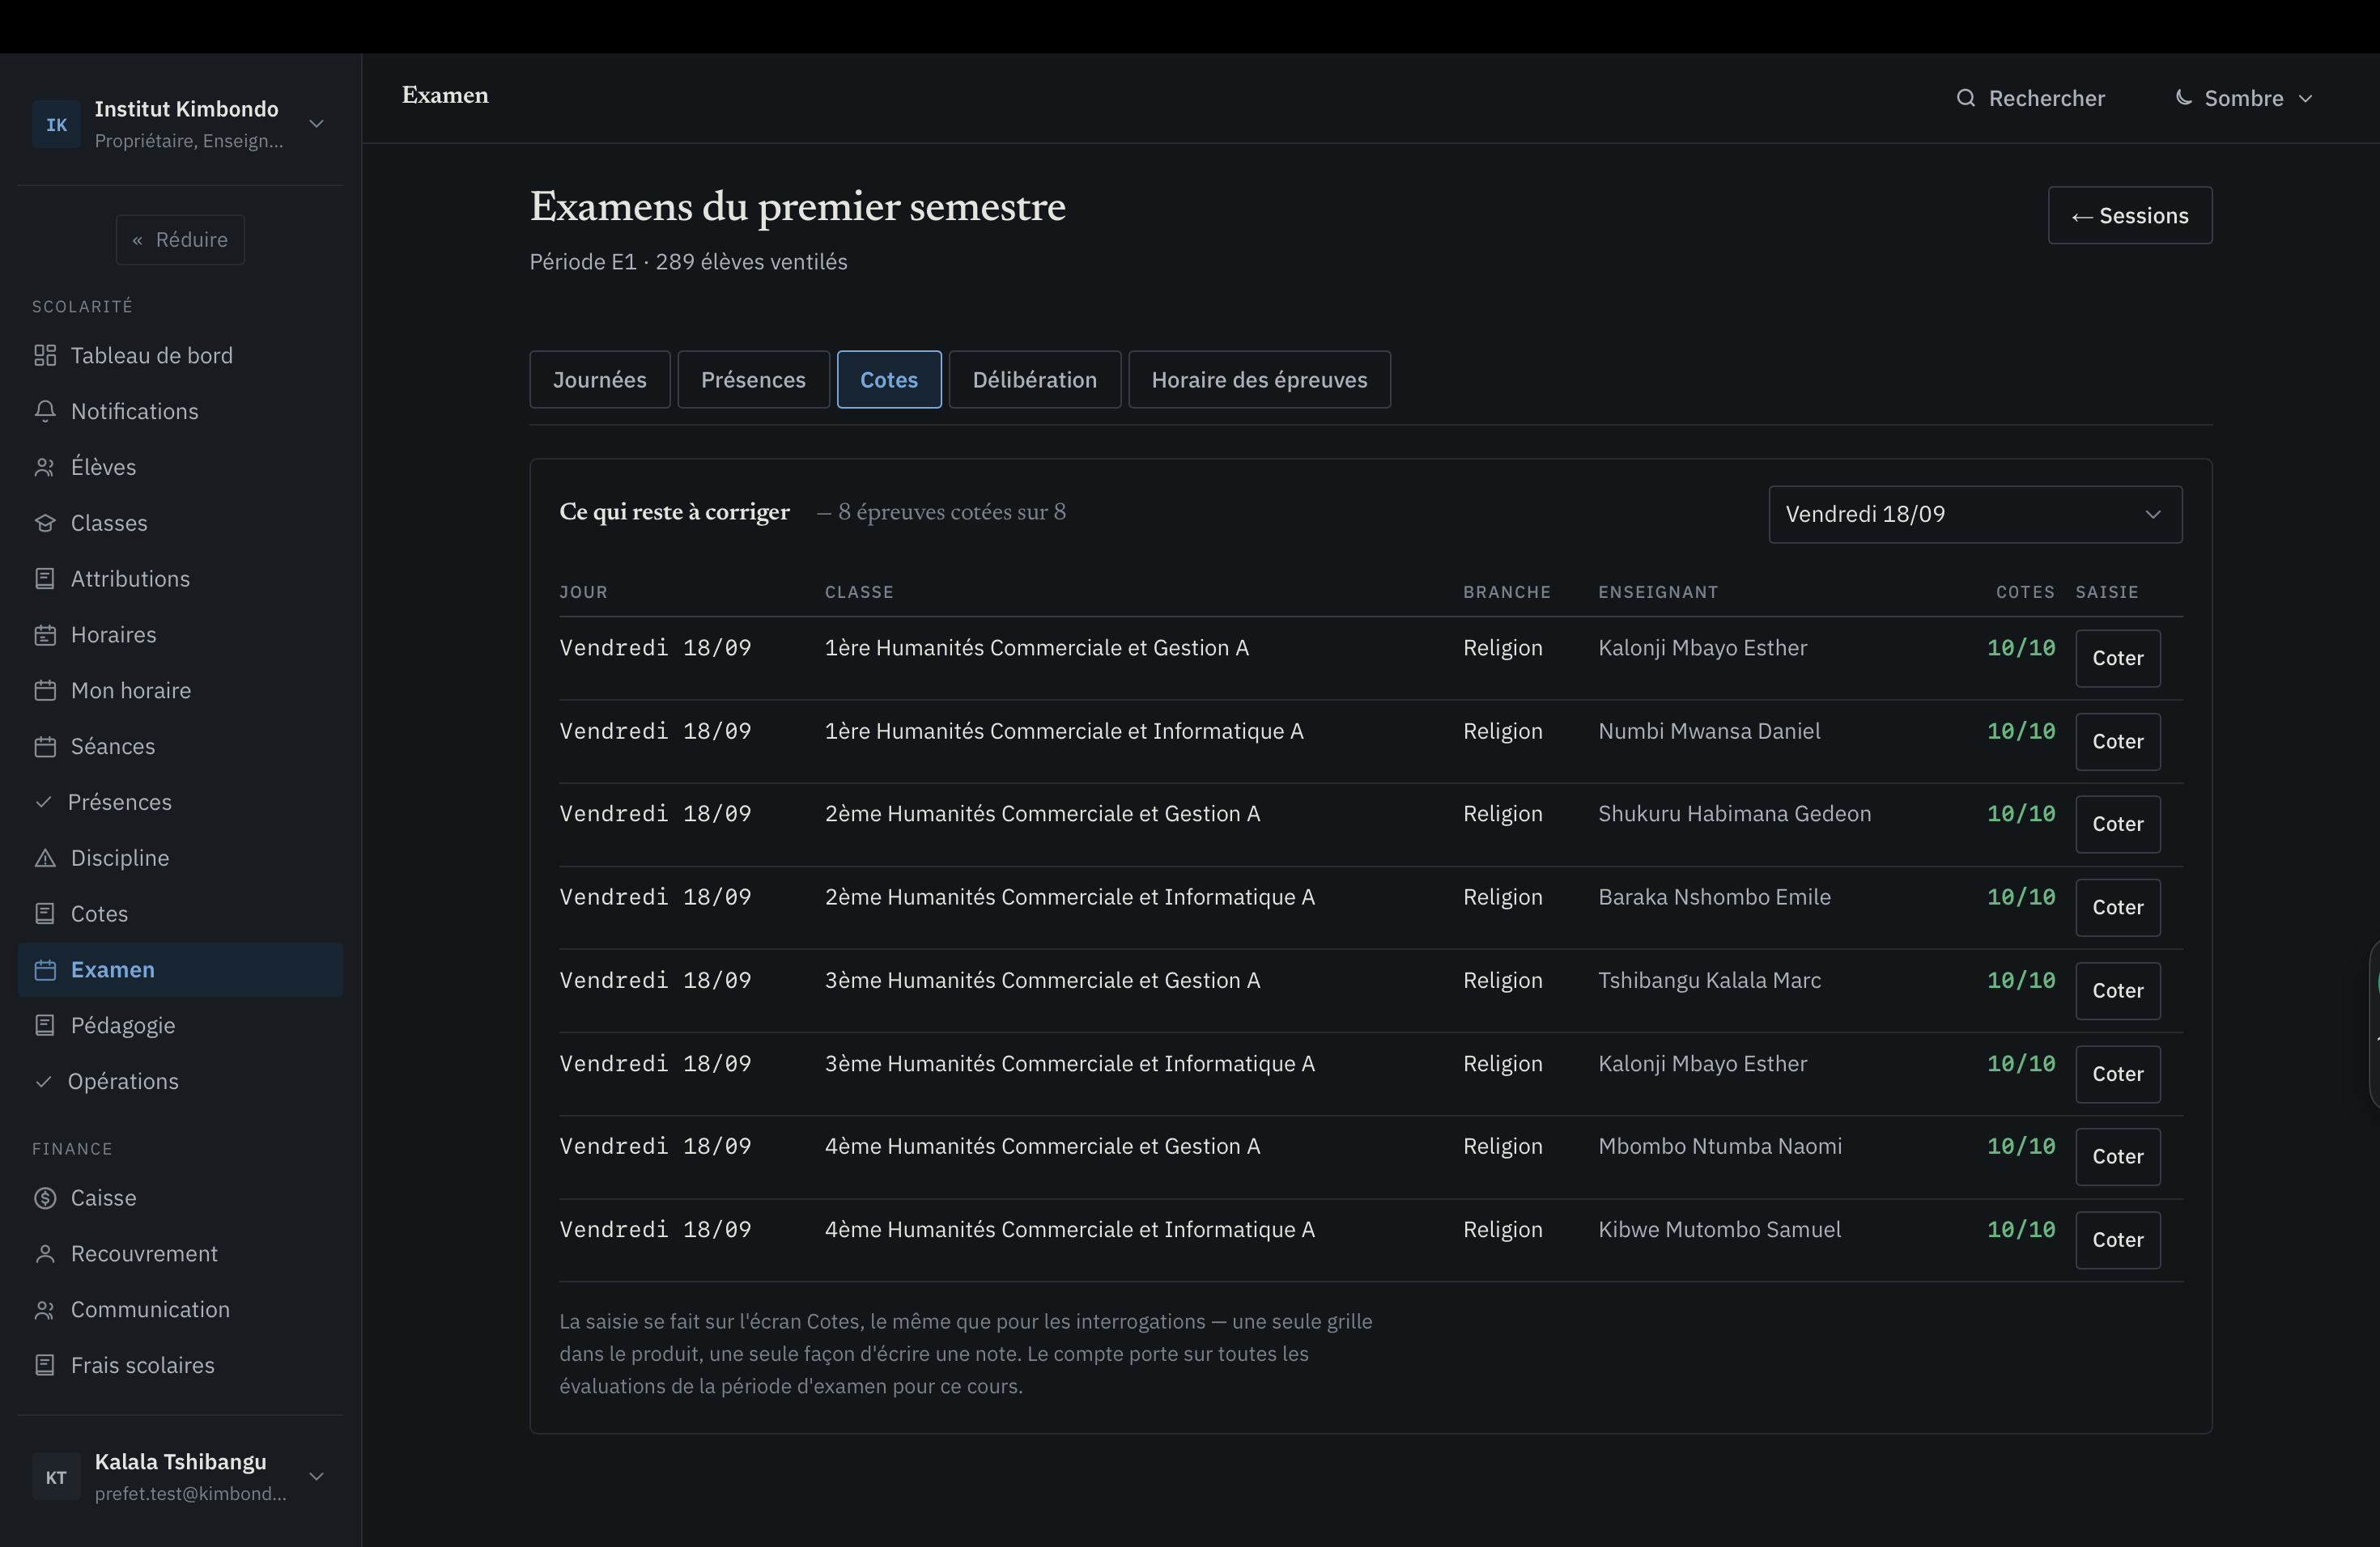Select the active Cotes tab
The height and width of the screenshot is (1547, 2380).
[889, 379]
